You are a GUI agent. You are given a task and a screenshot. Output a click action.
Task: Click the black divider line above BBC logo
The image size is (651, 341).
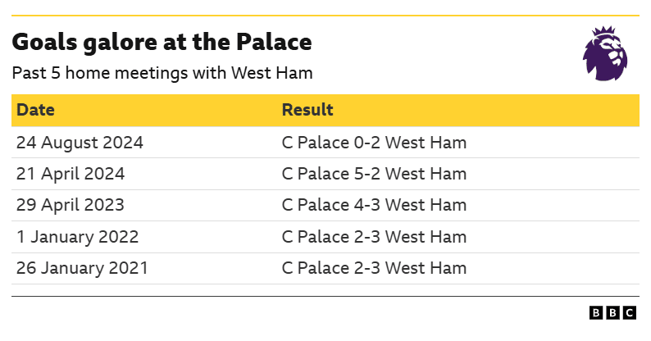pyautogui.click(x=325, y=298)
